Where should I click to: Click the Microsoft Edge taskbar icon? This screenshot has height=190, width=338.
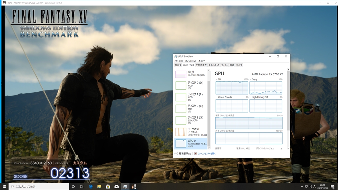(x=90, y=187)
